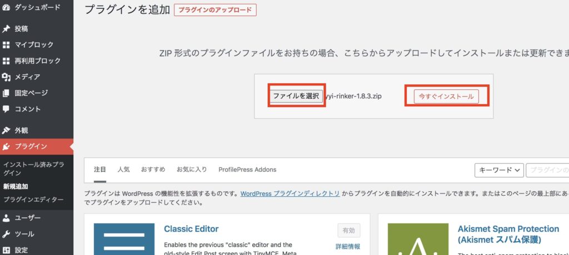Click the プラグインを追加 page heading
Screen dimensions: 569x255
tap(127, 10)
